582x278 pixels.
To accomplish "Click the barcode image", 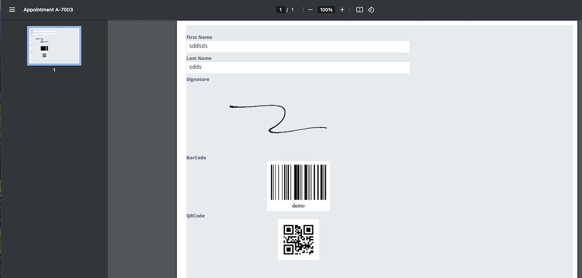I will (298, 182).
